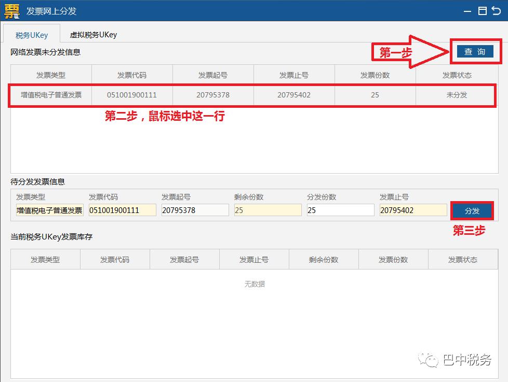Click the 发票止号 header in the top table
Screen dimensions: 508x382
[x=294, y=75]
